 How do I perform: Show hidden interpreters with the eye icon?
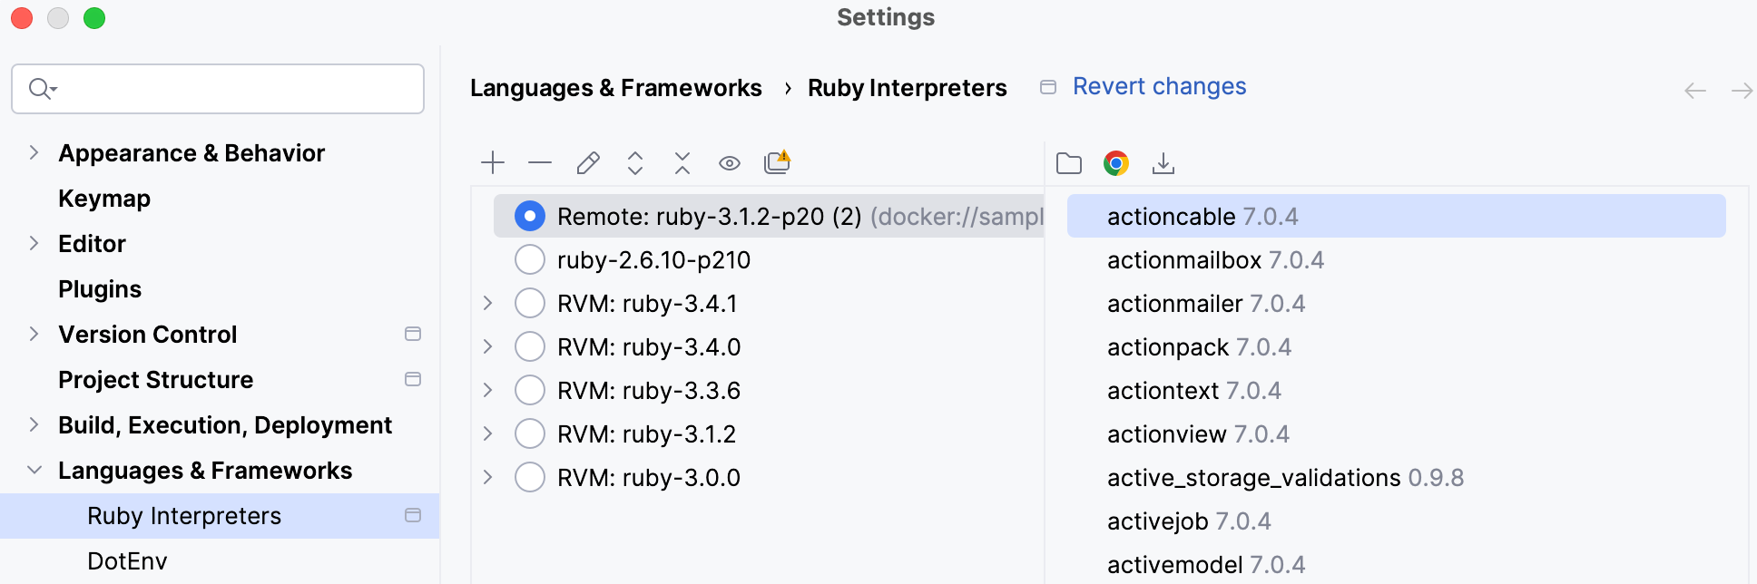(729, 162)
